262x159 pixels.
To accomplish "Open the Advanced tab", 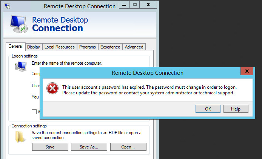I will [134, 47].
